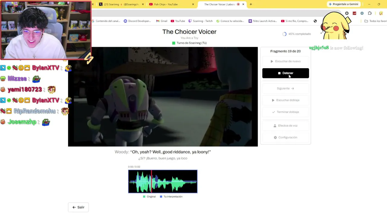Screen dimensions: 387x217
Task: Click the 45% completado progress spinner
Action: point(284,34)
